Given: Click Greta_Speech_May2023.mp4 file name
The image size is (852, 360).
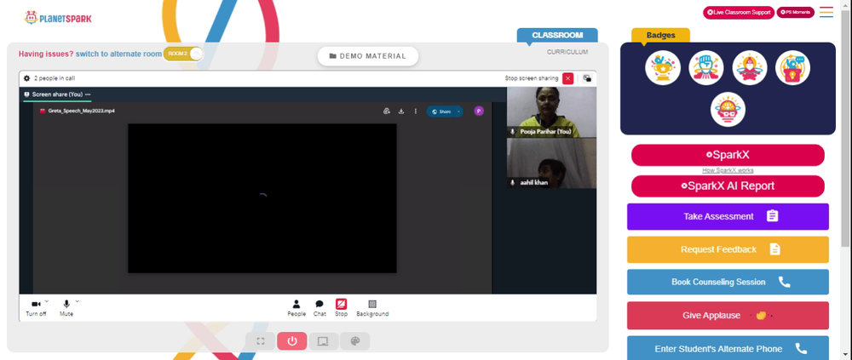Looking at the screenshot, I should [x=82, y=111].
